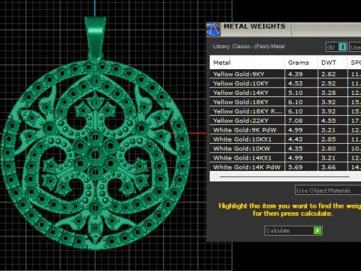Select the White Gold:9K PdW row

pos(285,129)
